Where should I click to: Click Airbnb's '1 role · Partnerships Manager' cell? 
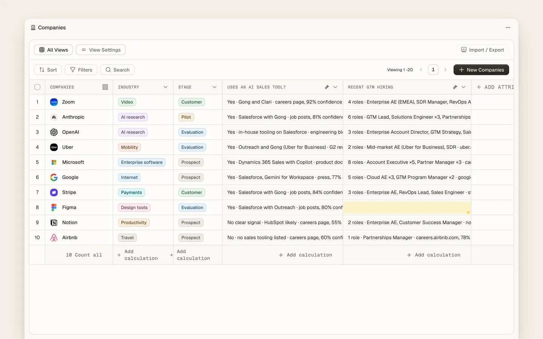tap(407, 238)
